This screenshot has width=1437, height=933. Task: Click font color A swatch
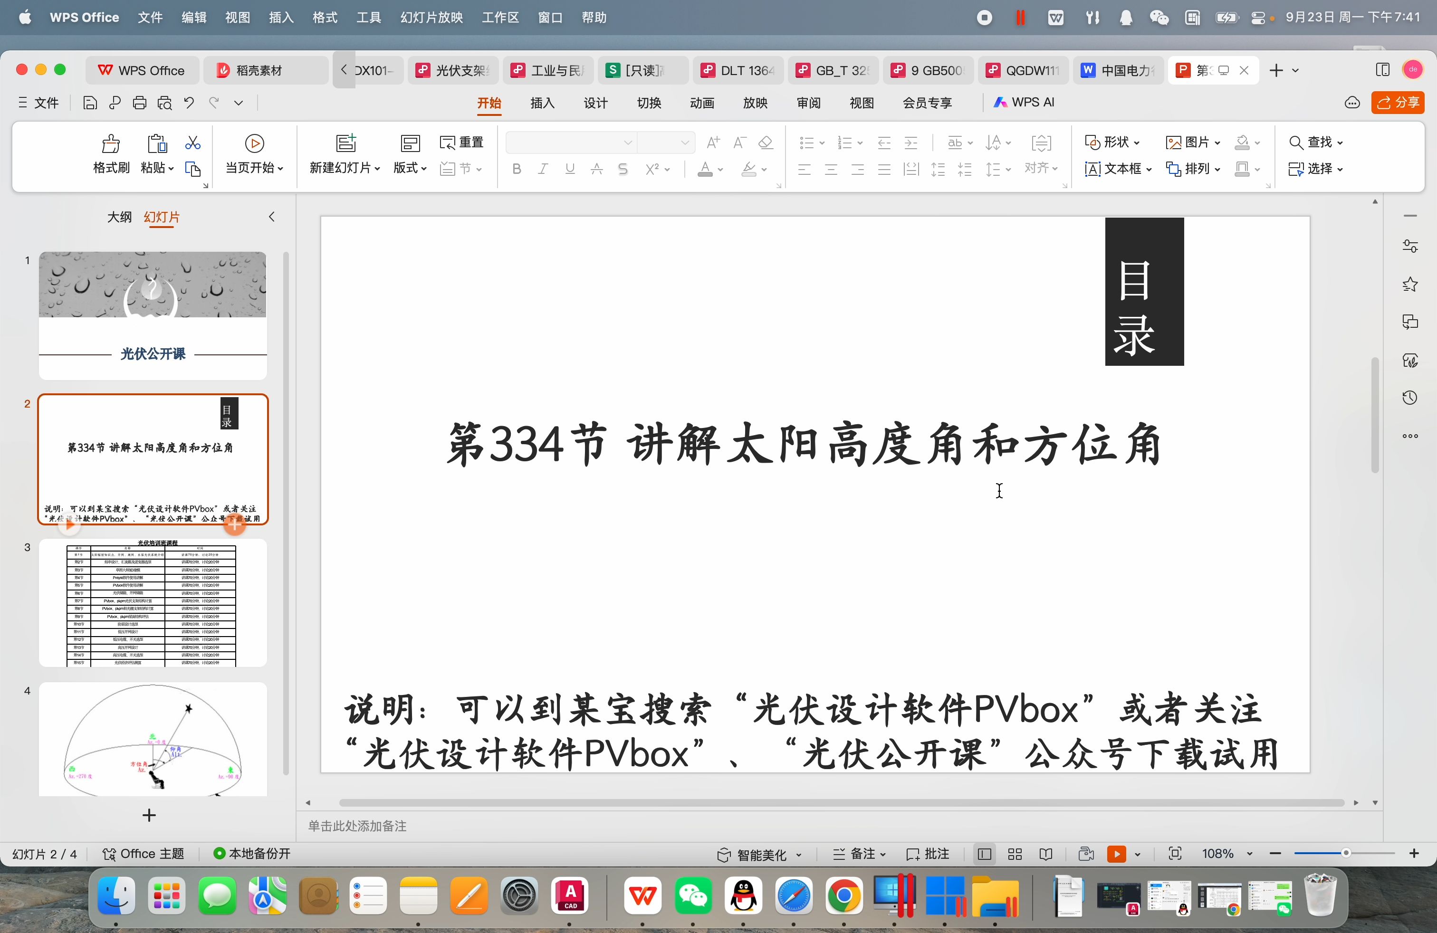click(x=705, y=169)
